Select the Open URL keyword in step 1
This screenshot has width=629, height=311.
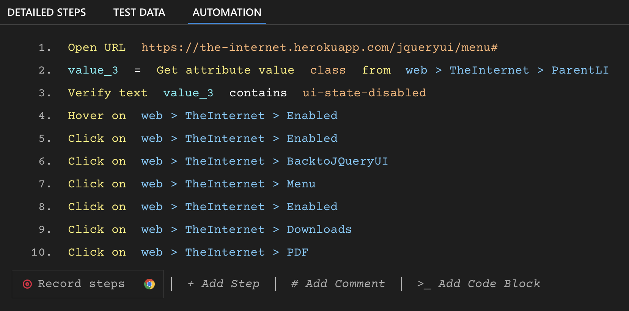tap(97, 47)
